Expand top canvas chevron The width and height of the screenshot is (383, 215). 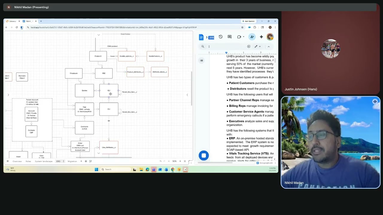[99, 35]
